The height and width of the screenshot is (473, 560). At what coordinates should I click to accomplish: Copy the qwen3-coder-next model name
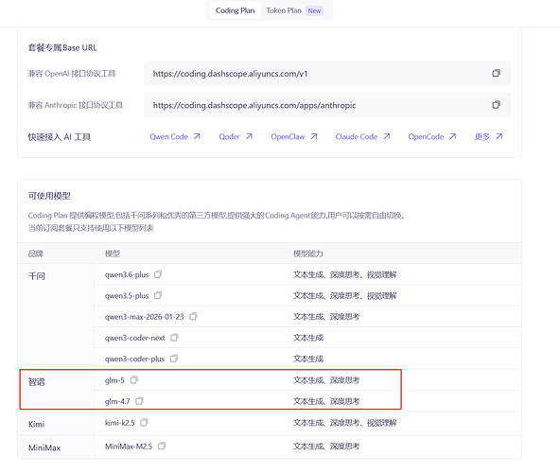(x=174, y=338)
